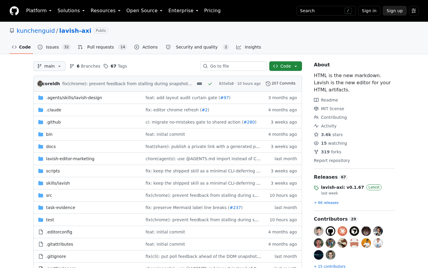Open the main branch selector
This screenshot has height=268, width=428.
point(49,66)
